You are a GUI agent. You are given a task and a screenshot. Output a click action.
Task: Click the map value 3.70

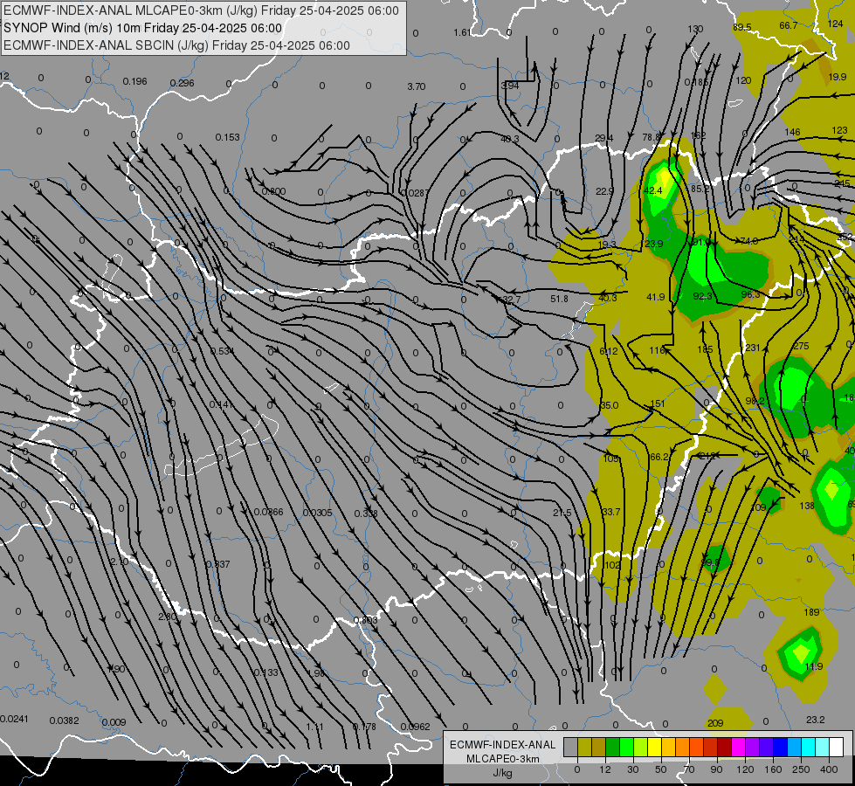point(416,86)
